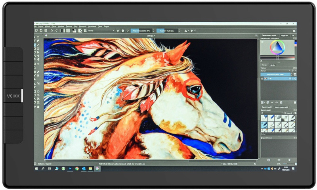Save the document icon

pyautogui.click(x=46, y=31)
